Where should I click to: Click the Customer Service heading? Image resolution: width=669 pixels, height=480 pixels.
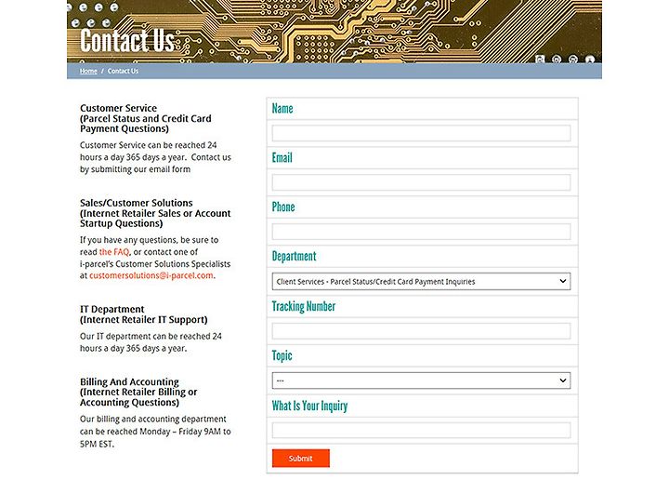[x=146, y=118]
